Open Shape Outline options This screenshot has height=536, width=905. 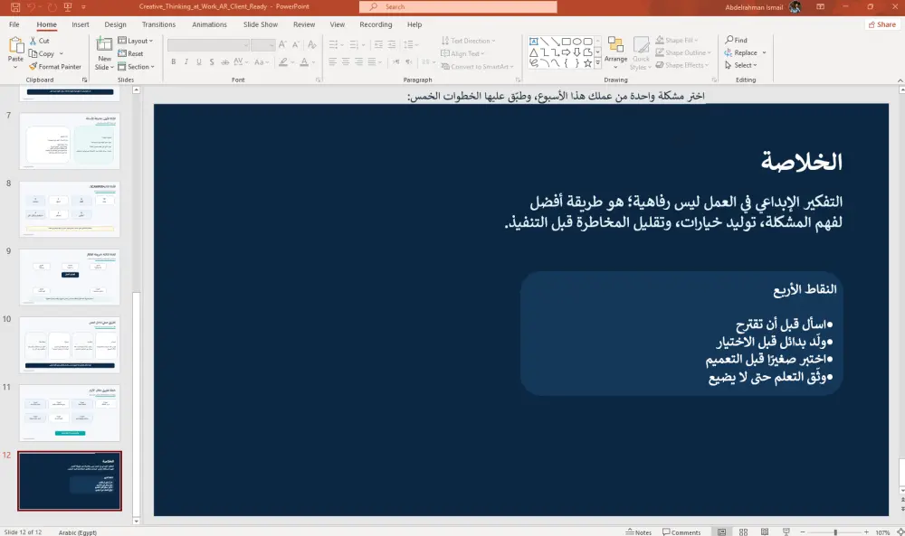click(x=683, y=52)
